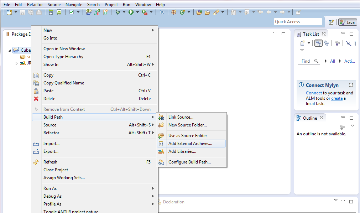Open the Task List view menu triangle
Image resolution: width=360 pixels, height=213 pixels.
pyautogui.click(x=302, y=51)
